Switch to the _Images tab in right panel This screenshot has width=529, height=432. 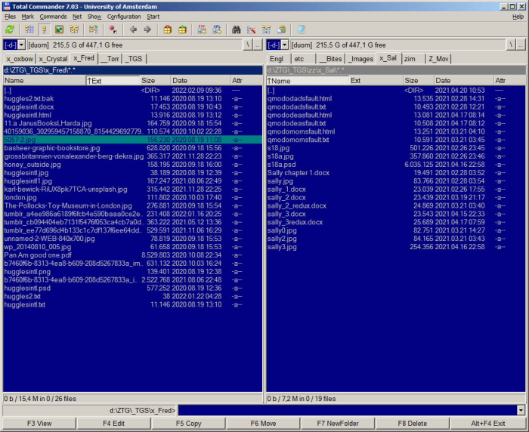(360, 58)
